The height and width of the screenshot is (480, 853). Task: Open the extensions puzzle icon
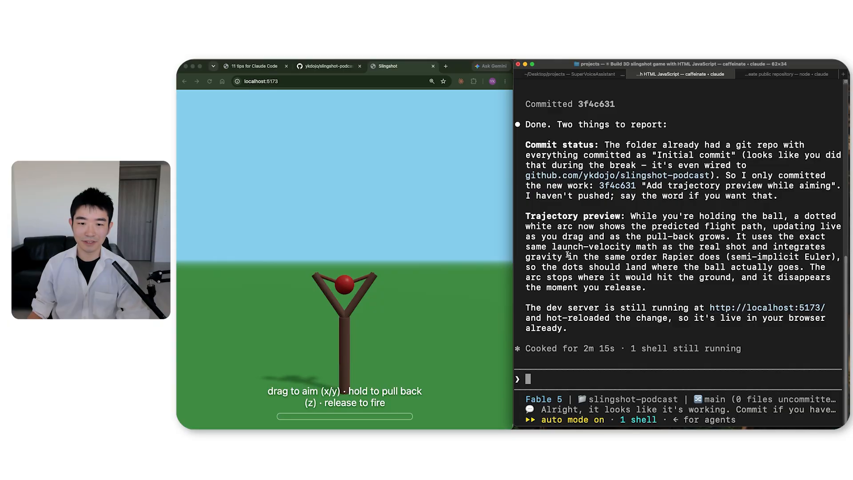click(x=474, y=81)
